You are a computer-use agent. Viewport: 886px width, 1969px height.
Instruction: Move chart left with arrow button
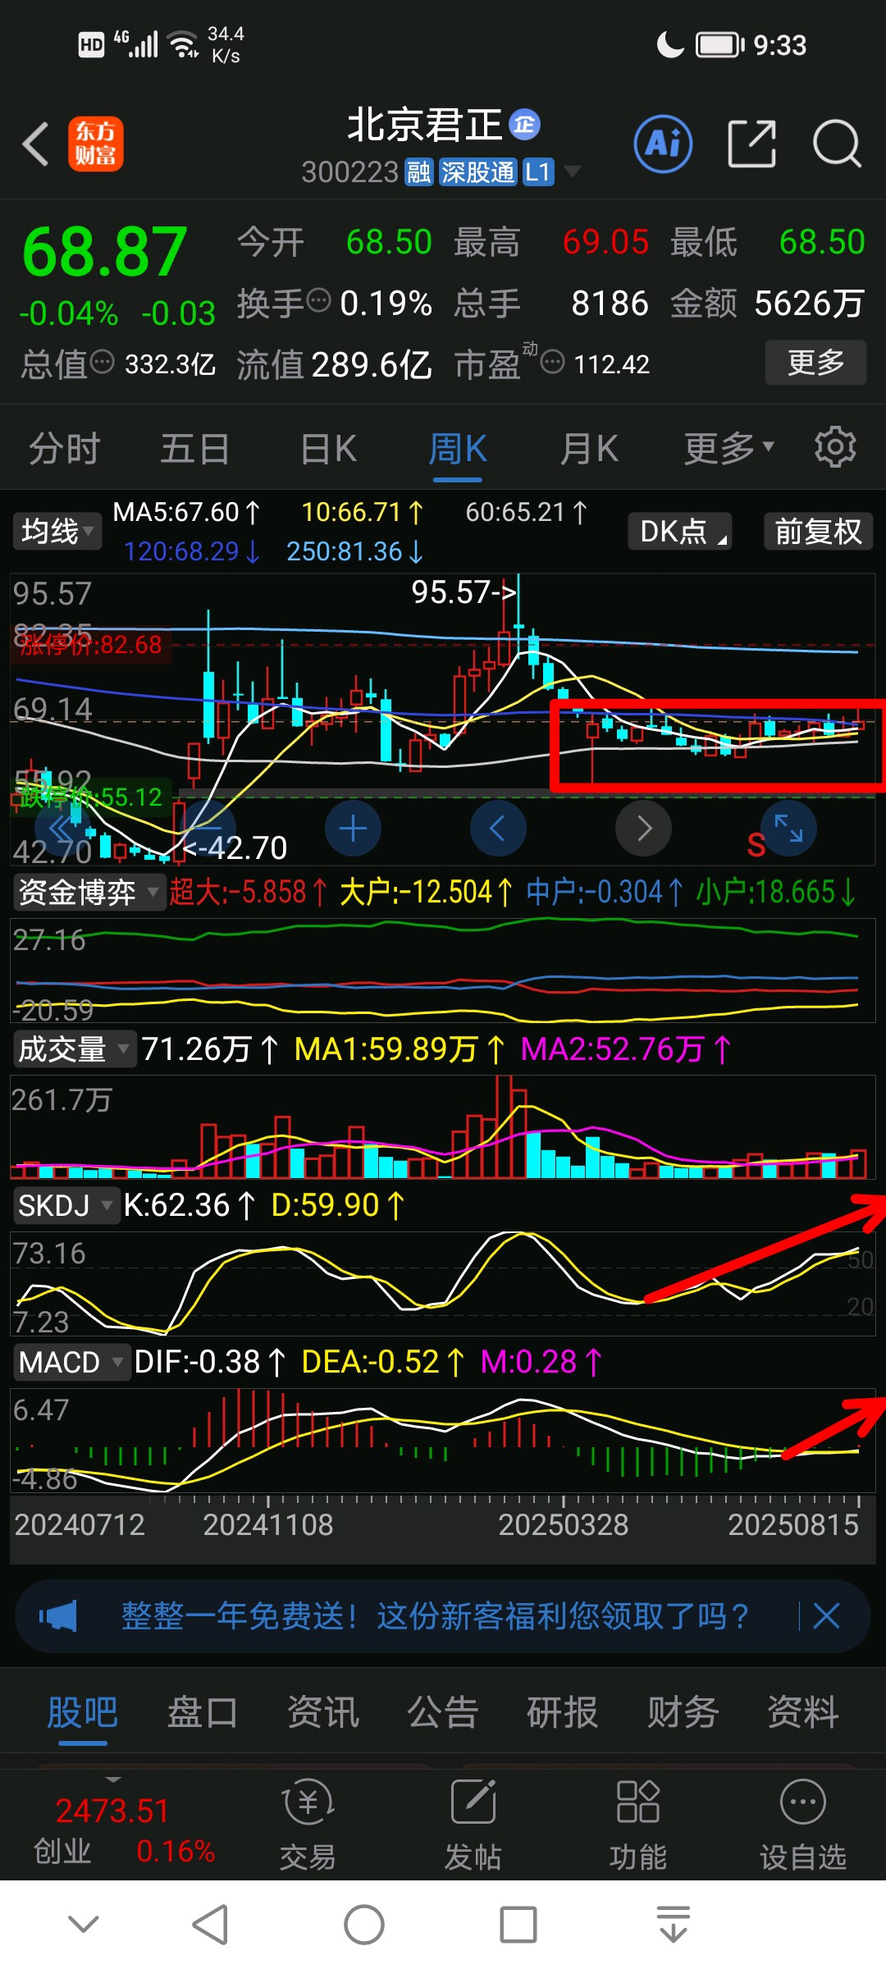point(498,829)
